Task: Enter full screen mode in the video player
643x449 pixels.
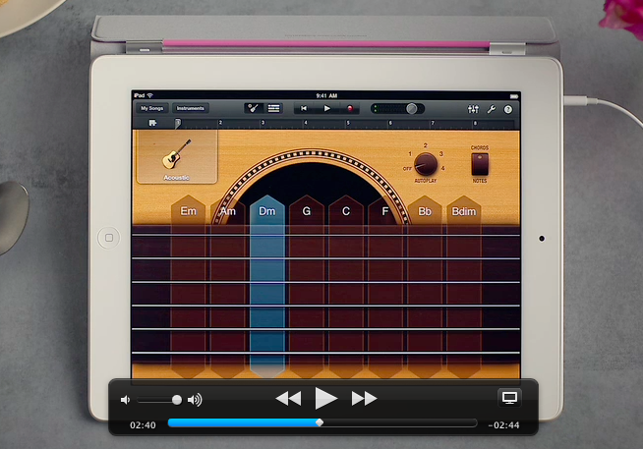Action: pyautogui.click(x=509, y=397)
